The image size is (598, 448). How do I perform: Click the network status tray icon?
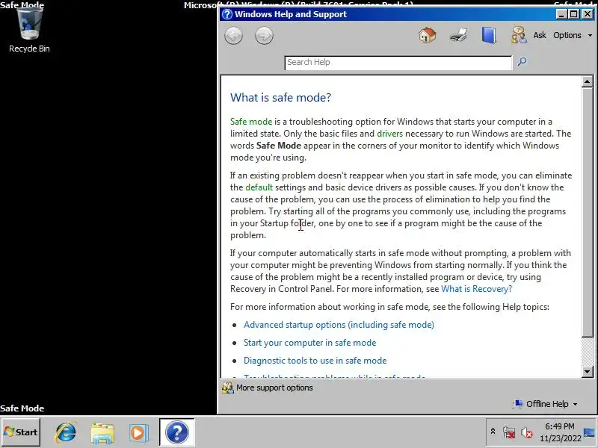(509, 432)
